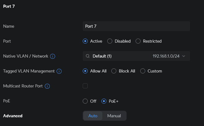Click info icon next to Multicast Router Port
Viewport: 204px width, 126px height.
tap(48, 86)
